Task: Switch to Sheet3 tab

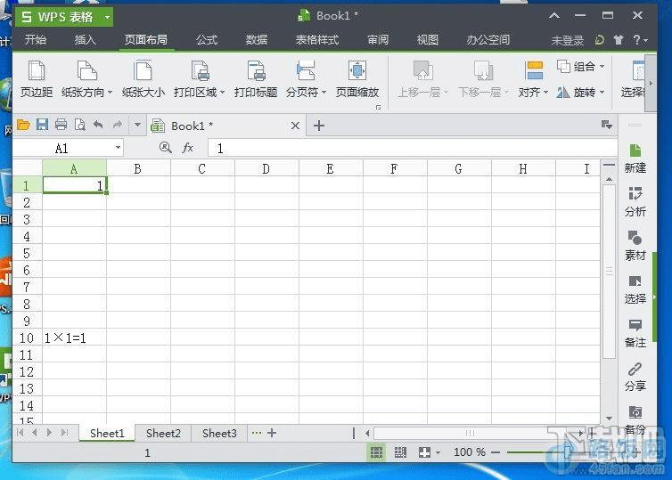Action: 219,434
